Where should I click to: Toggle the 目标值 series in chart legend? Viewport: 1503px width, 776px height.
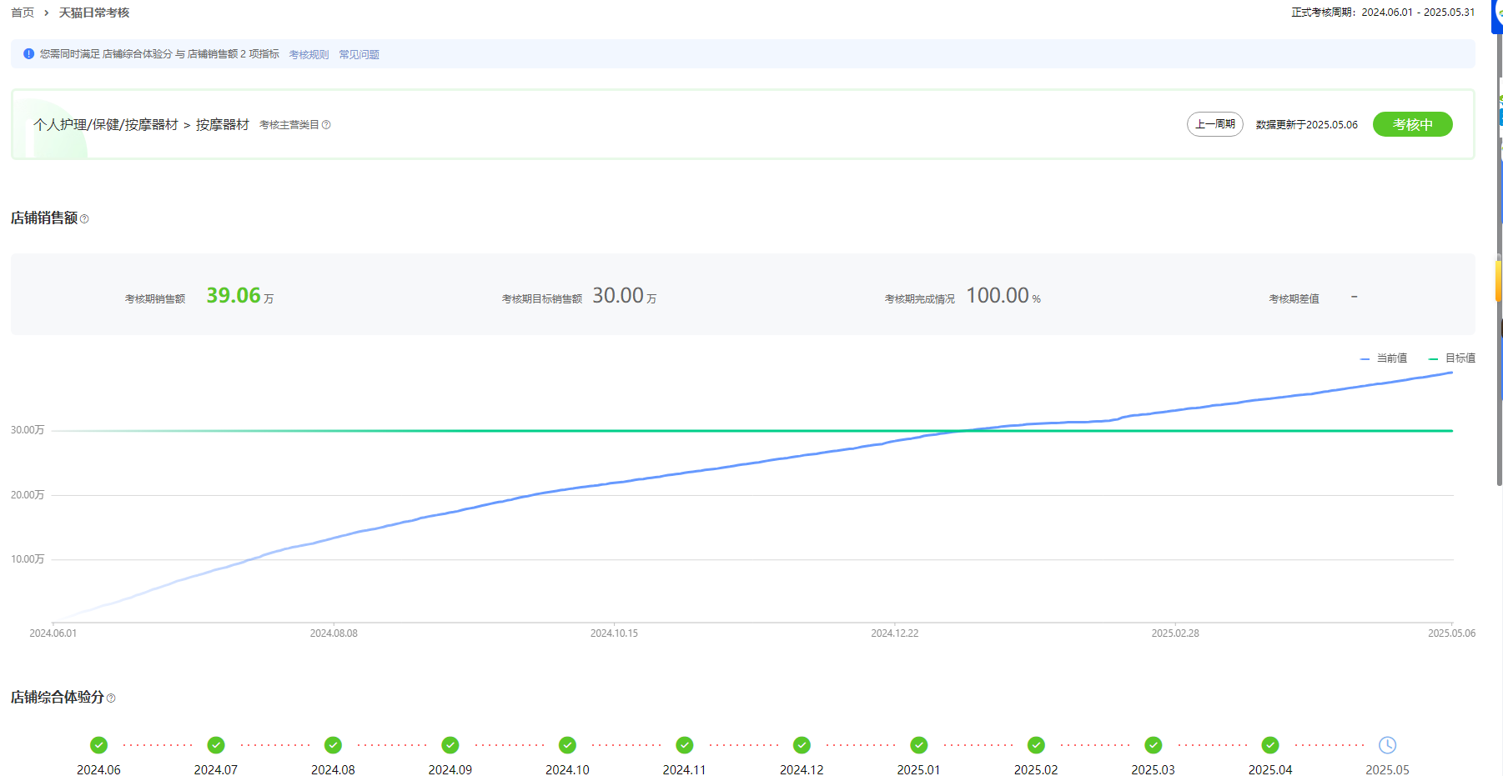pyautogui.click(x=1453, y=358)
